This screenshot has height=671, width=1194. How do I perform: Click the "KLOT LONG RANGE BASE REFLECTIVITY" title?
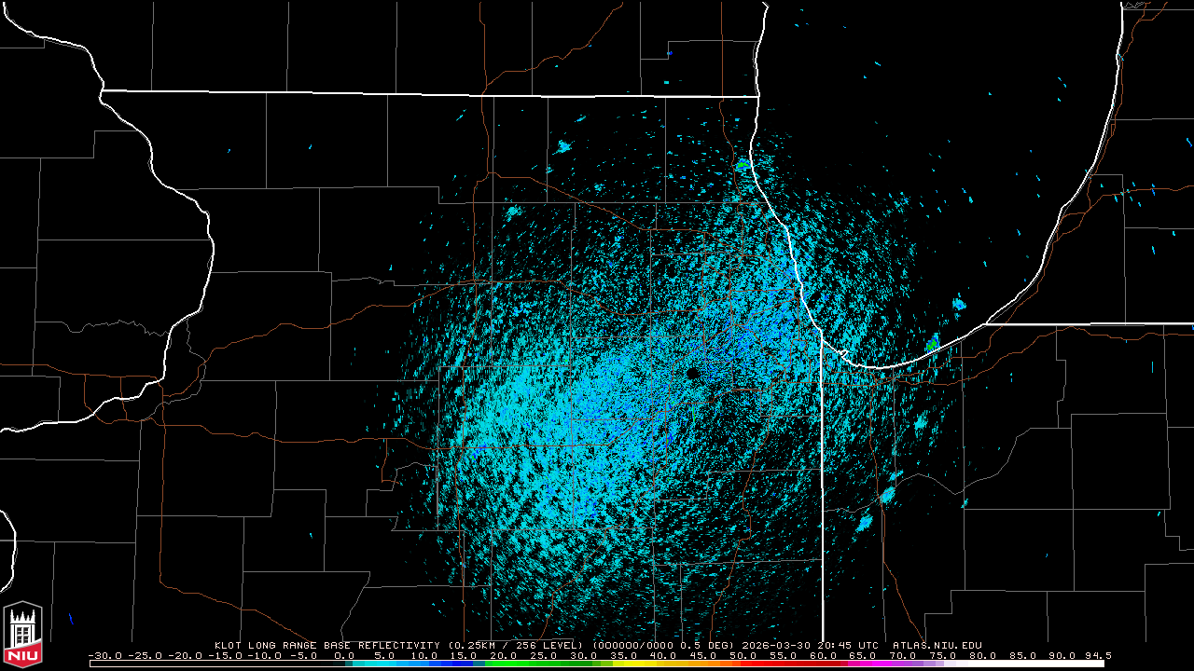[x=326, y=645]
